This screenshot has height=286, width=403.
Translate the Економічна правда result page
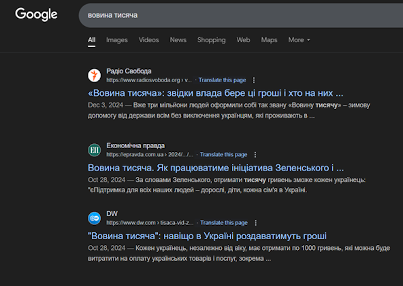click(224, 155)
